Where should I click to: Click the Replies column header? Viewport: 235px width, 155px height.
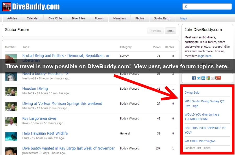point(169,47)
